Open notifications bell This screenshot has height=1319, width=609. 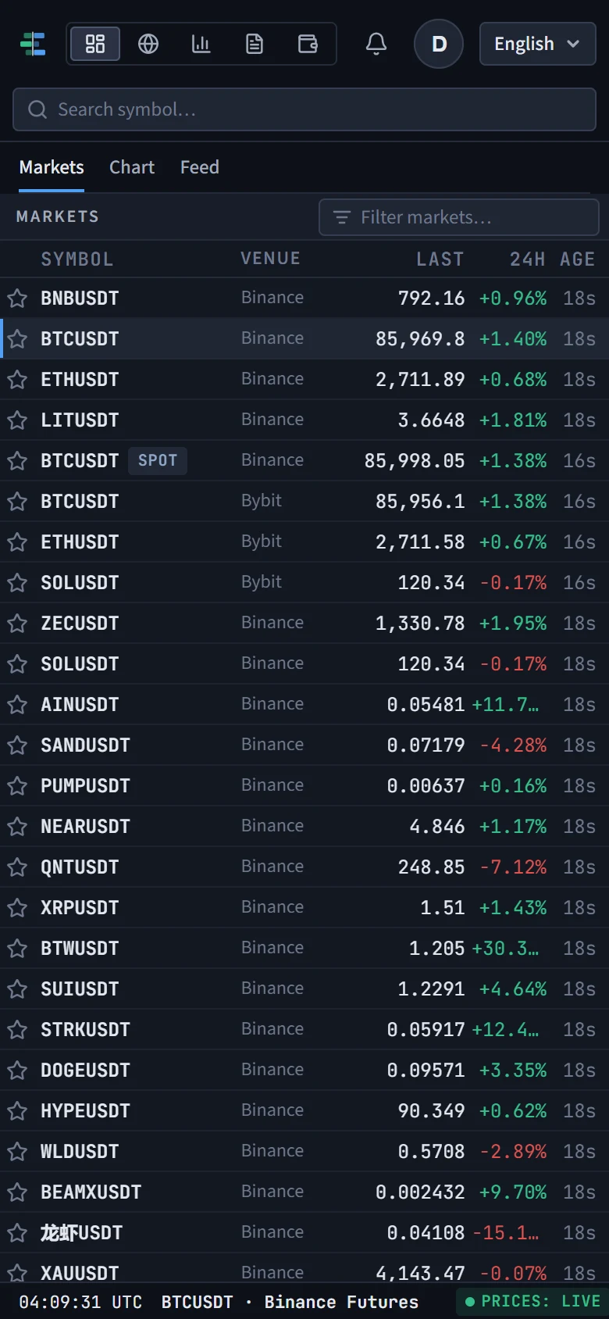[376, 44]
